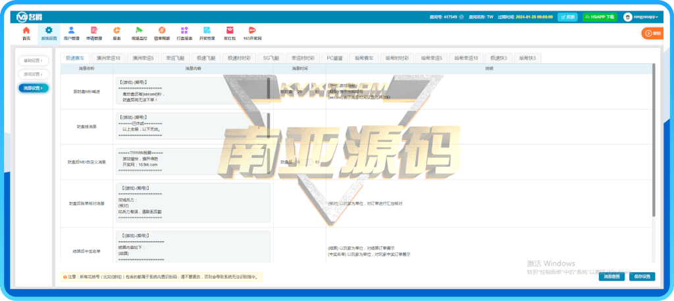Click the 房间名称: TW label
This screenshot has width=674, height=301.
point(481,17)
